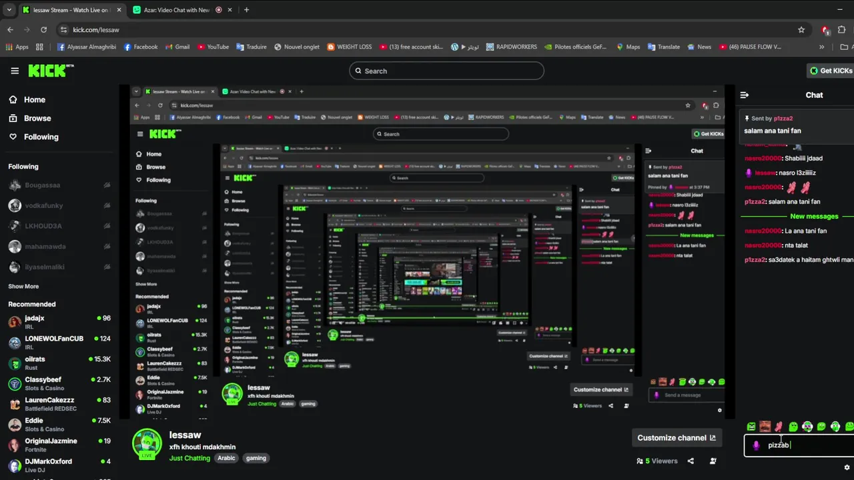Collapse the chat panel
Viewport: 854px width, 480px height.
pyautogui.click(x=745, y=95)
